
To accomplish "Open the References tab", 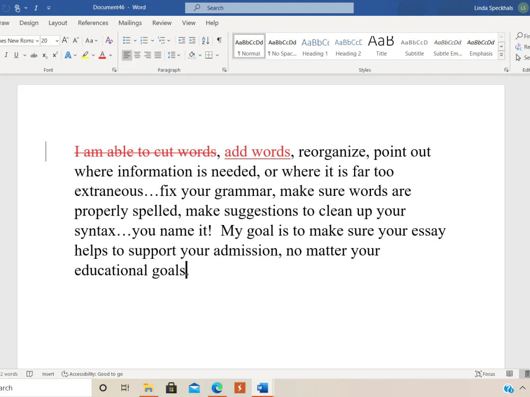I will [x=93, y=23].
